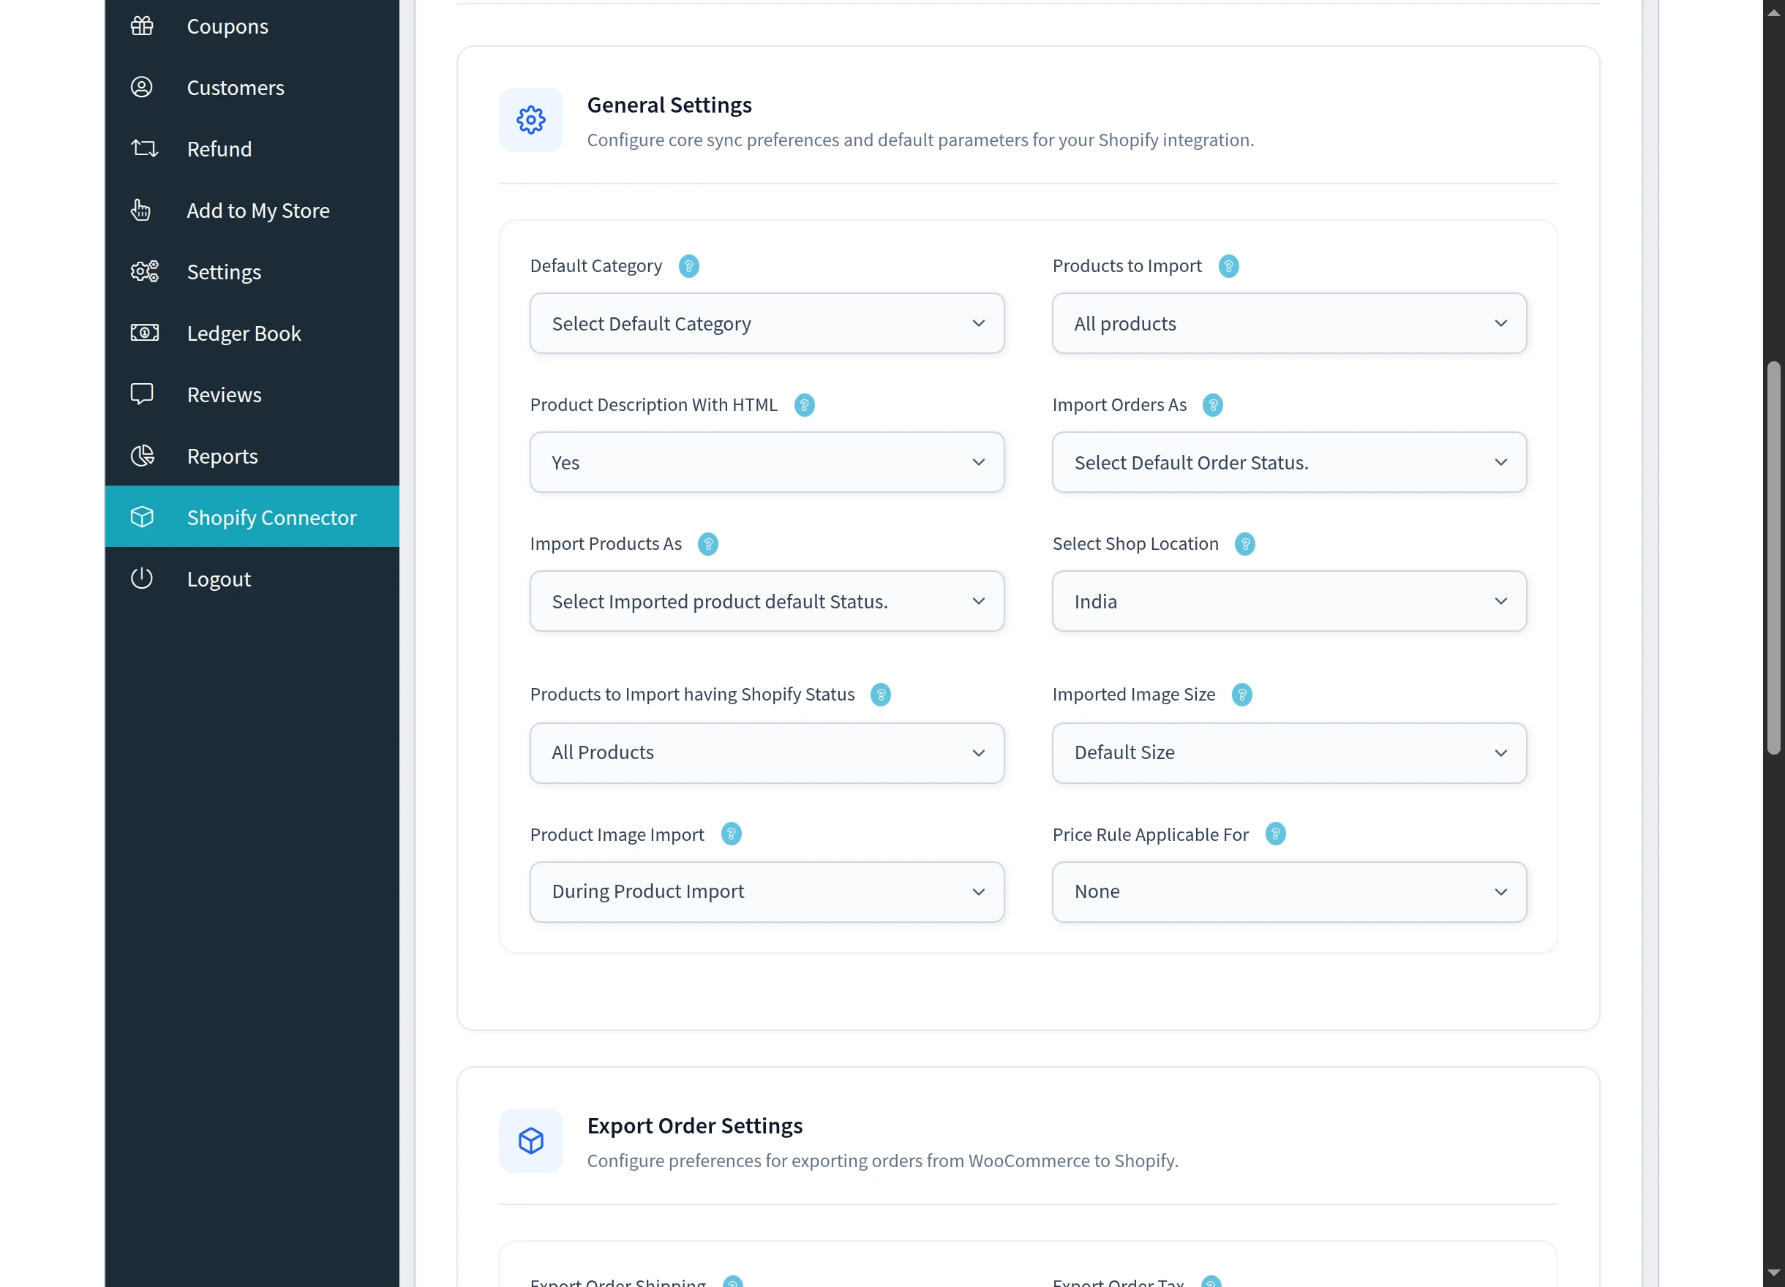Click the Ledger Book money icon
Image resolution: width=1785 pixels, height=1287 pixels.
pos(144,333)
